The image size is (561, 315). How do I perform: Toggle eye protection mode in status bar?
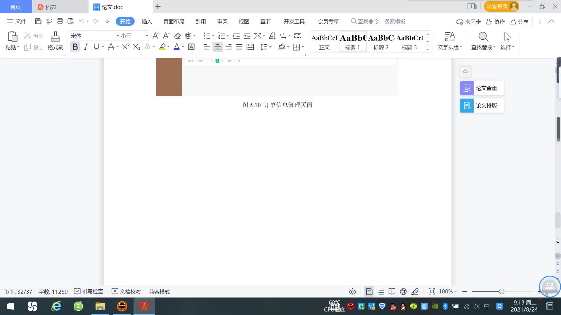click(x=352, y=291)
